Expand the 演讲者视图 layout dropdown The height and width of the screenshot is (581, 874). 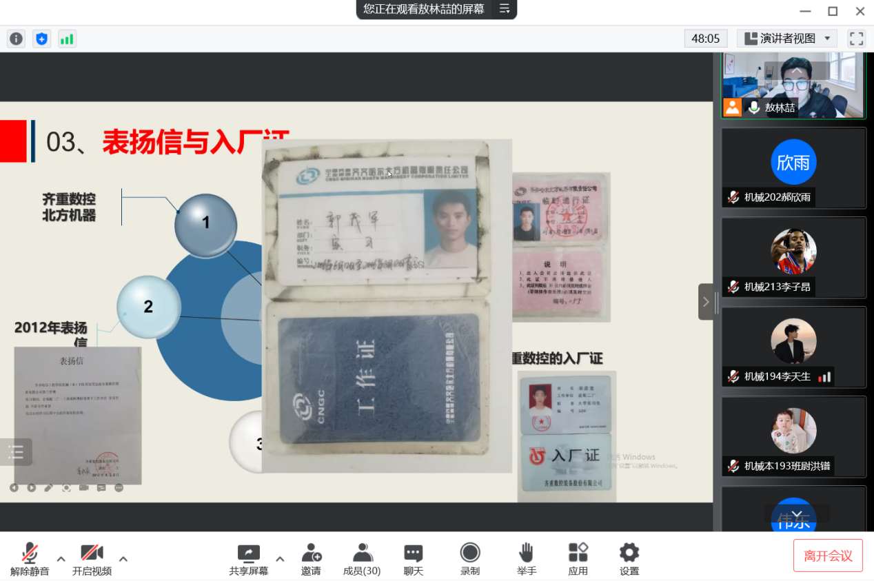787,39
